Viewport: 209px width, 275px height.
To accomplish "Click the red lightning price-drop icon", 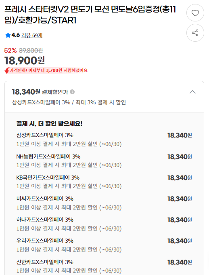I will click(x=7, y=70).
